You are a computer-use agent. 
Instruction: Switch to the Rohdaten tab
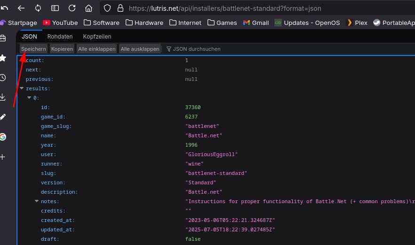click(60, 37)
